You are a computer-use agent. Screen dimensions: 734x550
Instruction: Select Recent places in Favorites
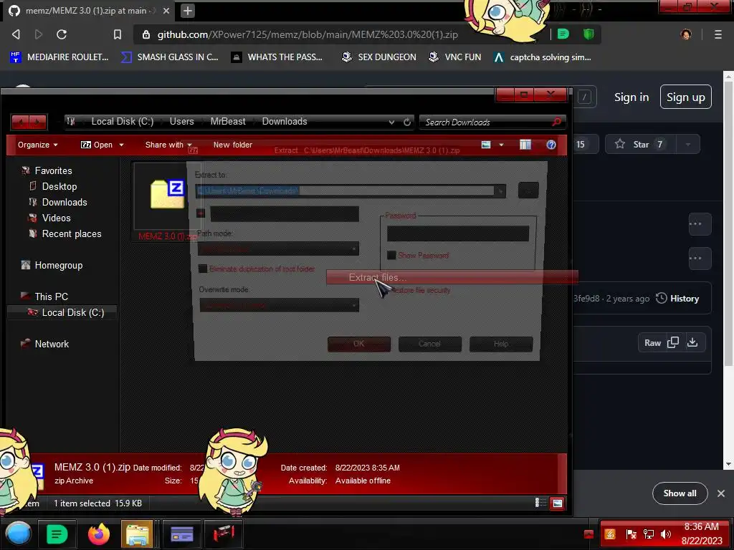pyautogui.click(x=72, y=234)
